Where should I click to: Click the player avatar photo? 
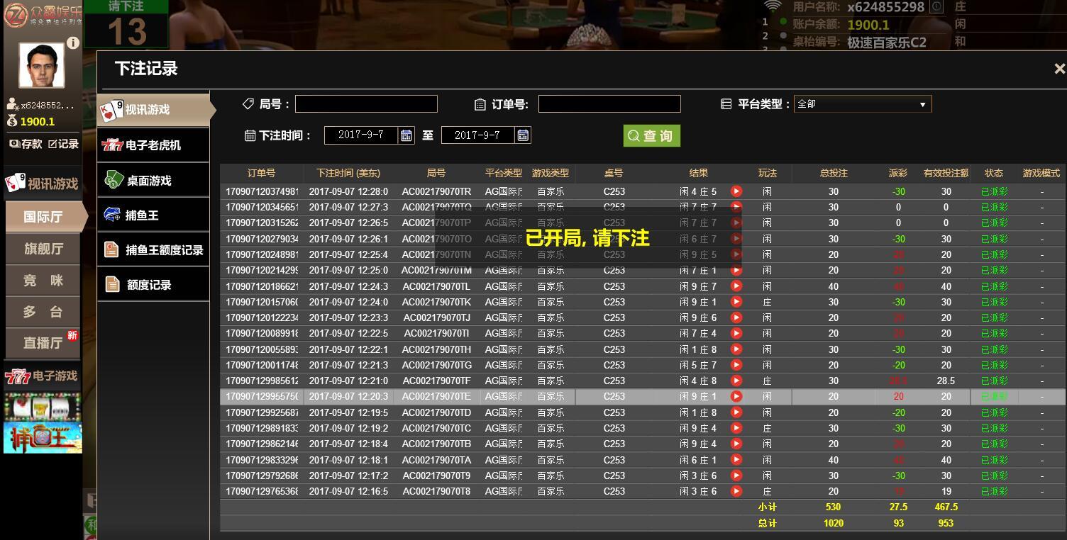tap(41, 66)
